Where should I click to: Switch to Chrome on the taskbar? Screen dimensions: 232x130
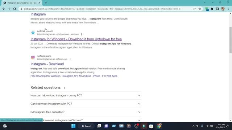[x=159, y=126]
